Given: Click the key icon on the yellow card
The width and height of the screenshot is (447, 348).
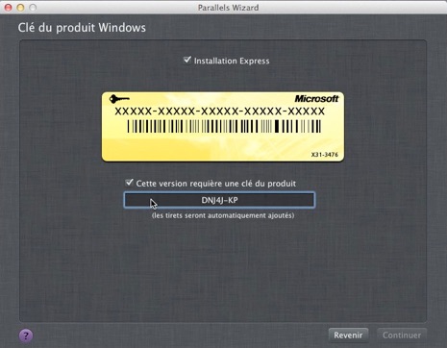Looking at the screenshot, I should pyautogui.click(x=119, y=99).
